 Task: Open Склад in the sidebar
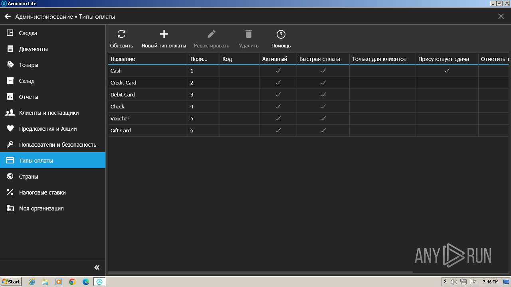53,81
